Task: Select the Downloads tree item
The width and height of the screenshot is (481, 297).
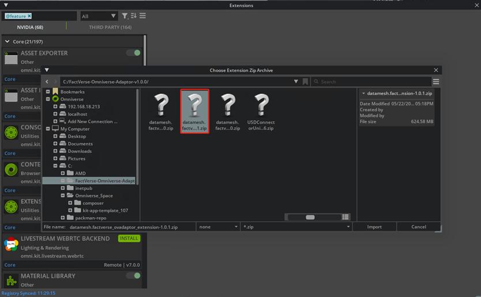Action: tap(80, 151)
